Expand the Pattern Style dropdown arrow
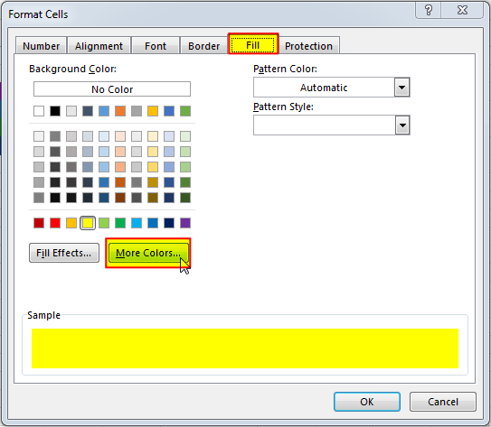 (x=402, y=125)
